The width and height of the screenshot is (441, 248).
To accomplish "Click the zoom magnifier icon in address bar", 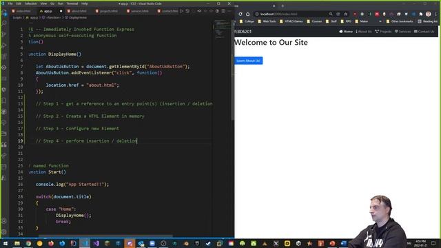I will pos(331,14).
